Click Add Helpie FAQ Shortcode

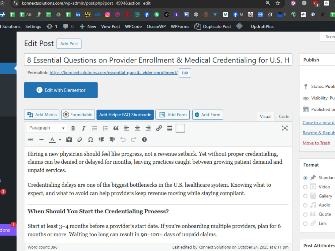(125, 115)
